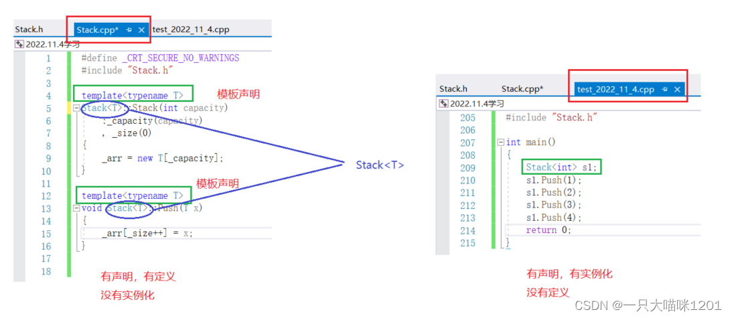The image size is (732, 318).
Task: Click the _arr = new T[_capacity]; statement
Action: click(x=163, y=158)
